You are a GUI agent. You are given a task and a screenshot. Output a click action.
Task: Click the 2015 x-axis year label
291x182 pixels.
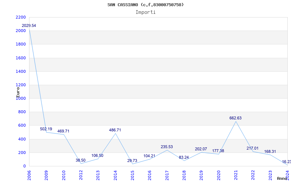point(132,175)
